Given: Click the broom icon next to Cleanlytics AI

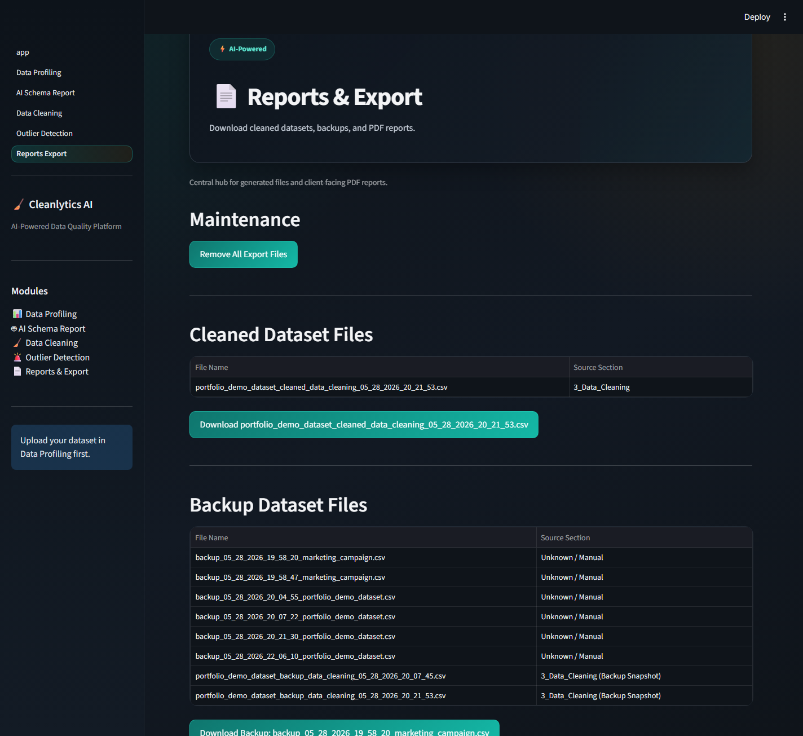Looking at the screenshot, I should pyautogui.click(x=19, y=205).
